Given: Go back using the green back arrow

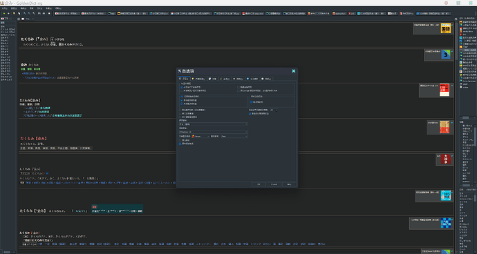Looking at the screenshot, I should tap(4, 13).
